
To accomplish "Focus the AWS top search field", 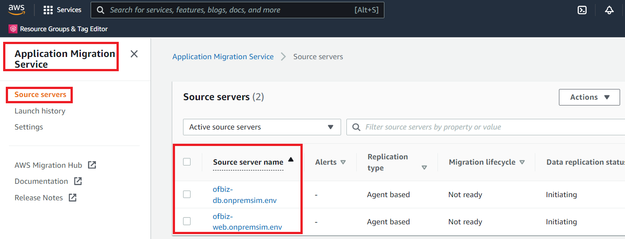I will pos(237,10).
